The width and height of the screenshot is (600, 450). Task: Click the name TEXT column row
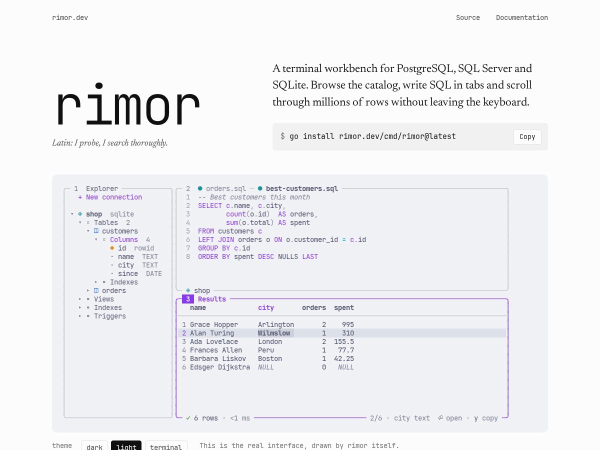pyautogui.click(x=134, y=256)
